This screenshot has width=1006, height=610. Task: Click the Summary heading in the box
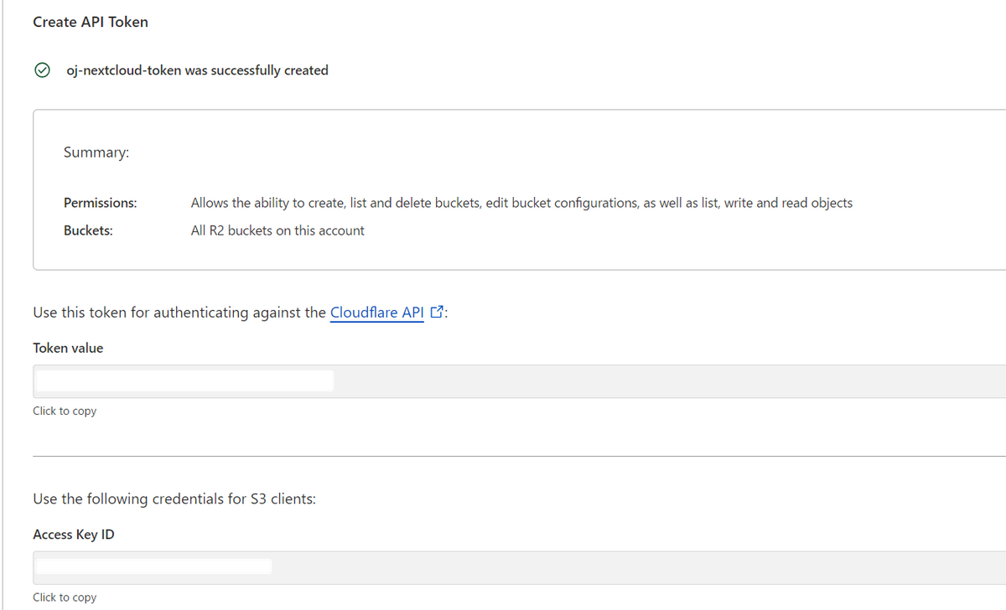click(x=96, y=152)
